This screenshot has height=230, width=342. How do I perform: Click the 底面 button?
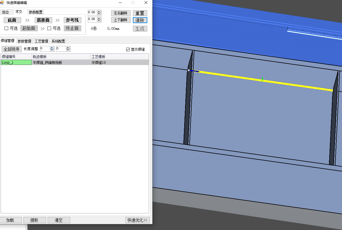coord(12,20)
